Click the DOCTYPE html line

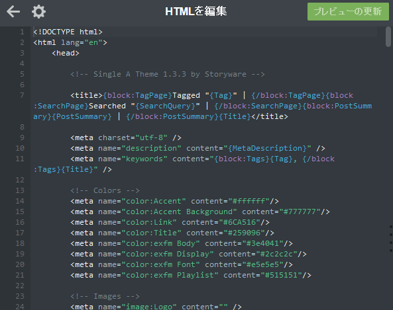tap(68, 32)
